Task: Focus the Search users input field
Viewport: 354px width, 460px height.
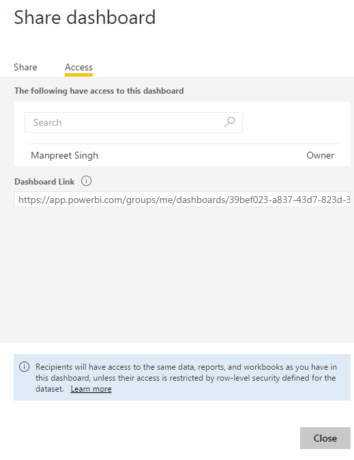Action: click(x=134, y=122)
